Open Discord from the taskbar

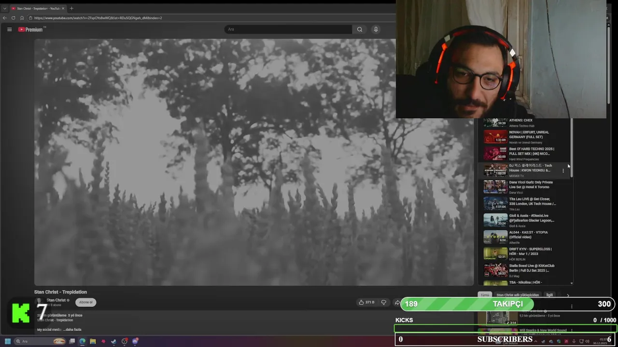pyautogui.click(x=135, y=341)
